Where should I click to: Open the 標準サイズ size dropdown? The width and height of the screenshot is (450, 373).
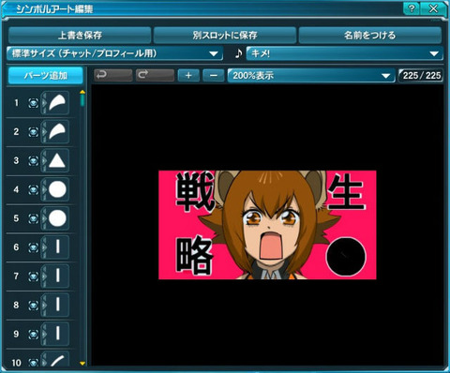click(x=115, y=53)
